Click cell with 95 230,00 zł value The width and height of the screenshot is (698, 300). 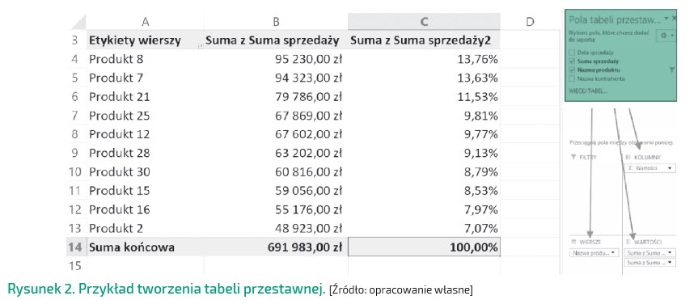(276, 59)
